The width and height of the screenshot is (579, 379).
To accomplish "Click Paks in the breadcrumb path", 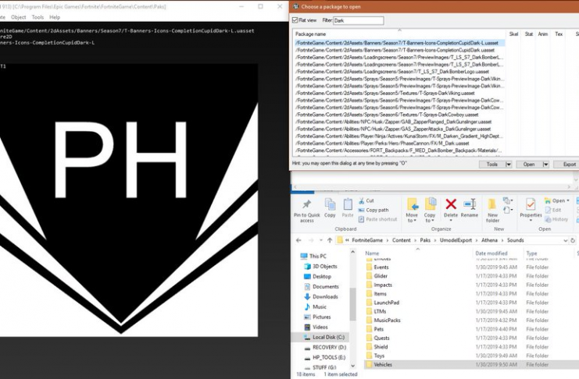I will [425, 240].
